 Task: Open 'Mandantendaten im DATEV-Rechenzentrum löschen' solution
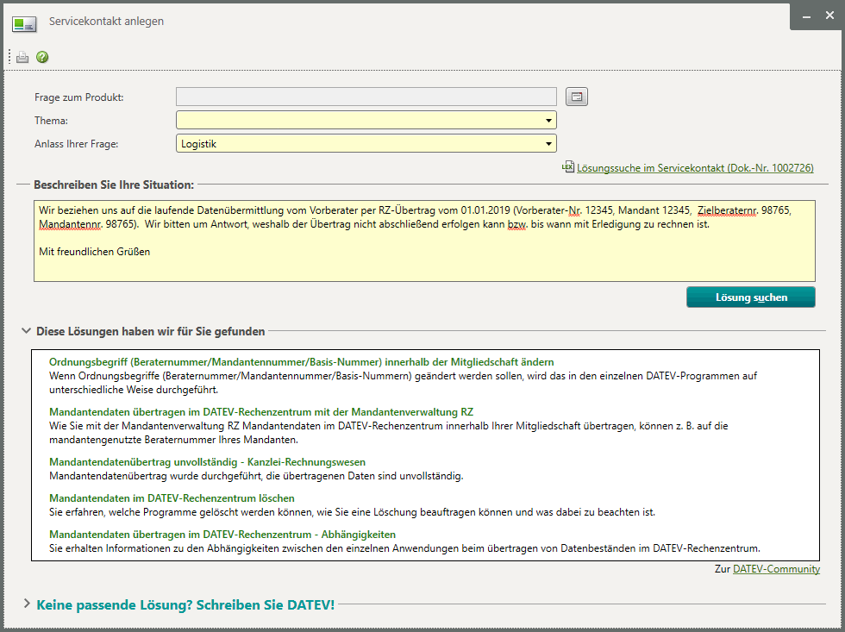tap(172, 498)
